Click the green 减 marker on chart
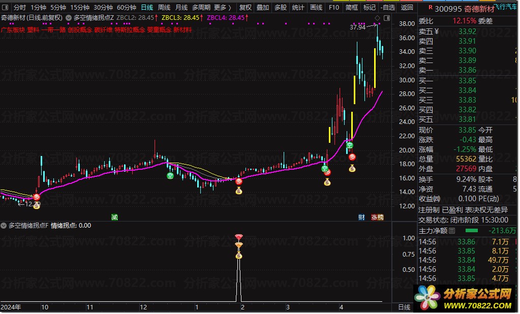The height and width of the screenshot is (314, 520). pos(114,217)
